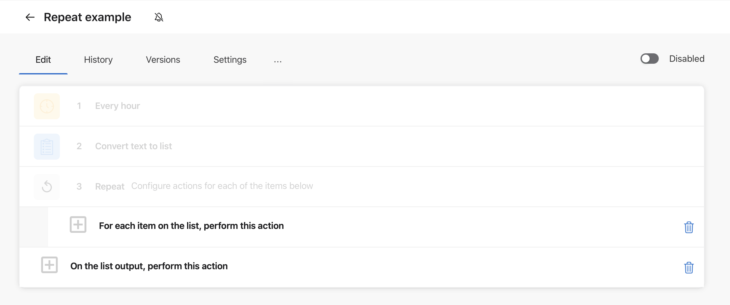This screenshot has width=730, height=305.
Task: Click the trash icon for the 'For each item' action
Action: [689, 227]
